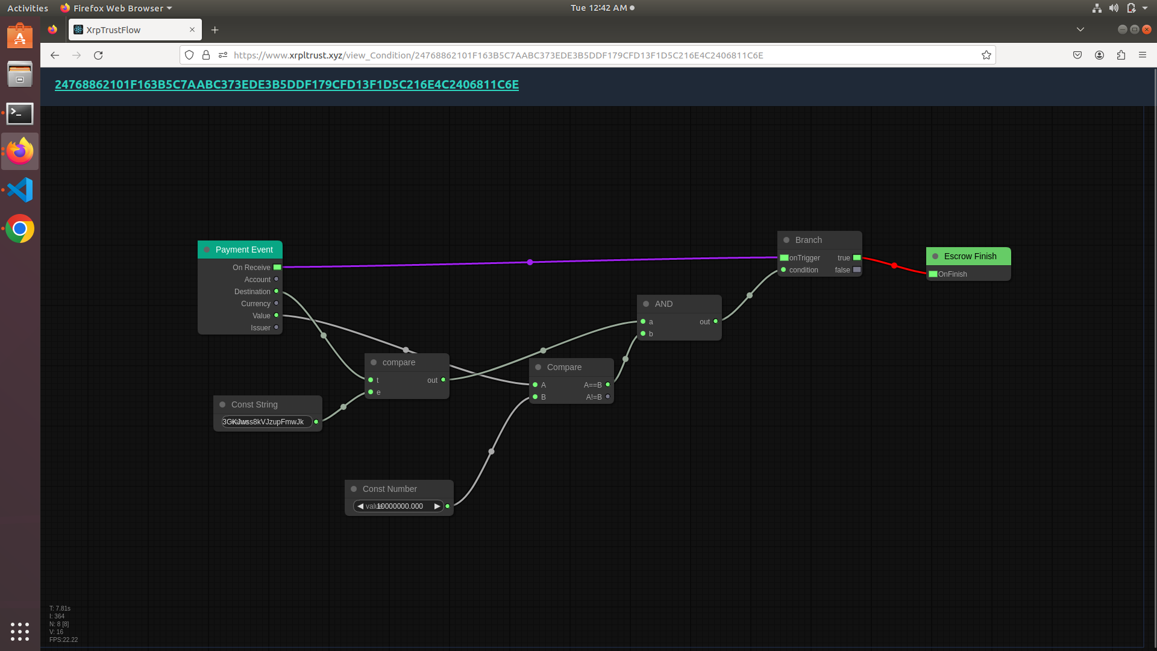Click the browser reload icon
The image size is (1157, 651).
pos(98,55)
